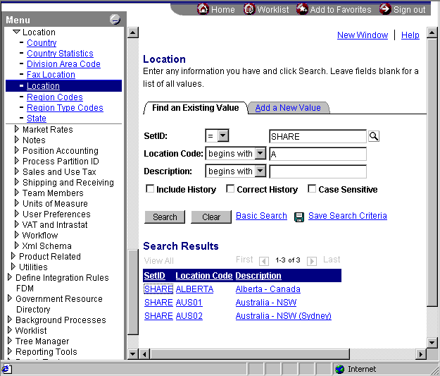Click into the Location Code field
The width and height of the screenshot is (440, 376).
[x=318, y=154]
